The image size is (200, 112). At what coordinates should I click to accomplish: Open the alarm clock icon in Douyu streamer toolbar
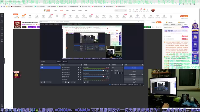[43, 16]
